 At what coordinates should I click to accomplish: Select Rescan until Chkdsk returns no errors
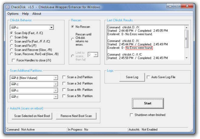coord(73,39)
